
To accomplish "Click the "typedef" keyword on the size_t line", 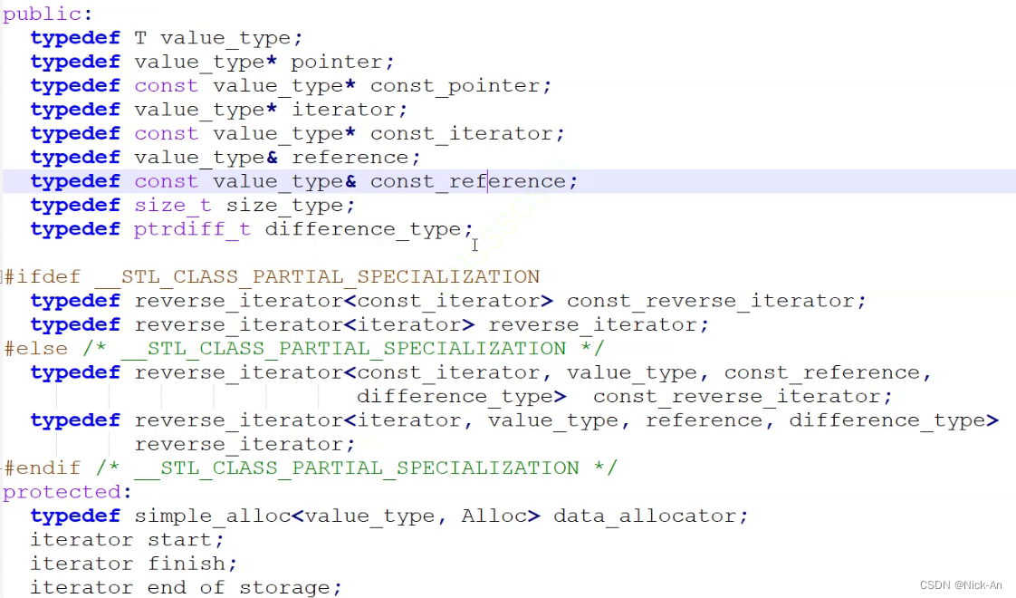I will point(75,206).
